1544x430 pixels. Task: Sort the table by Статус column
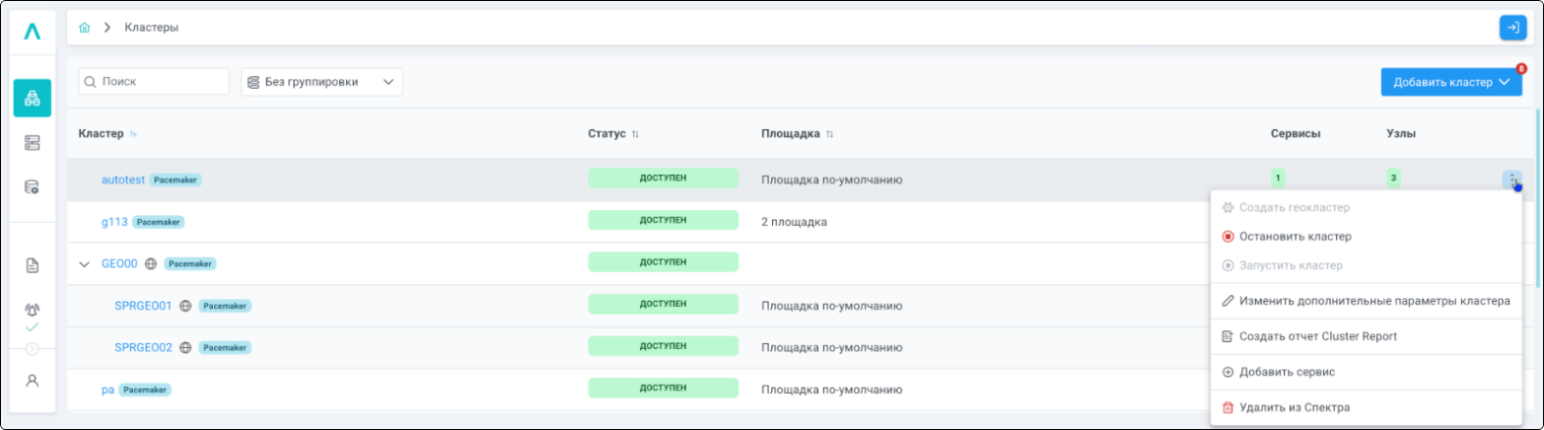tap(635, 134)
